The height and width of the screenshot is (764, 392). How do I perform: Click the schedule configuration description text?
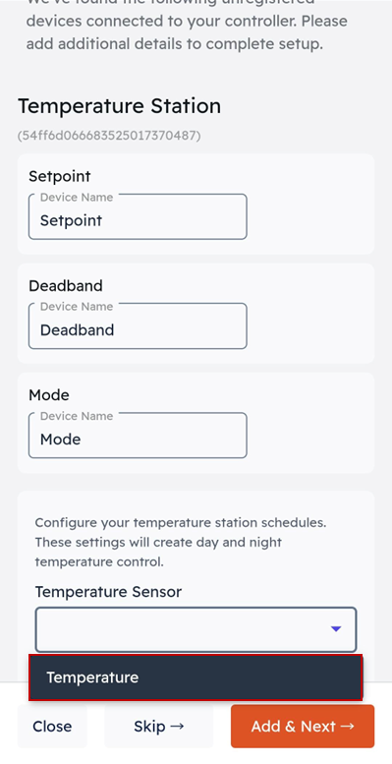181,543
